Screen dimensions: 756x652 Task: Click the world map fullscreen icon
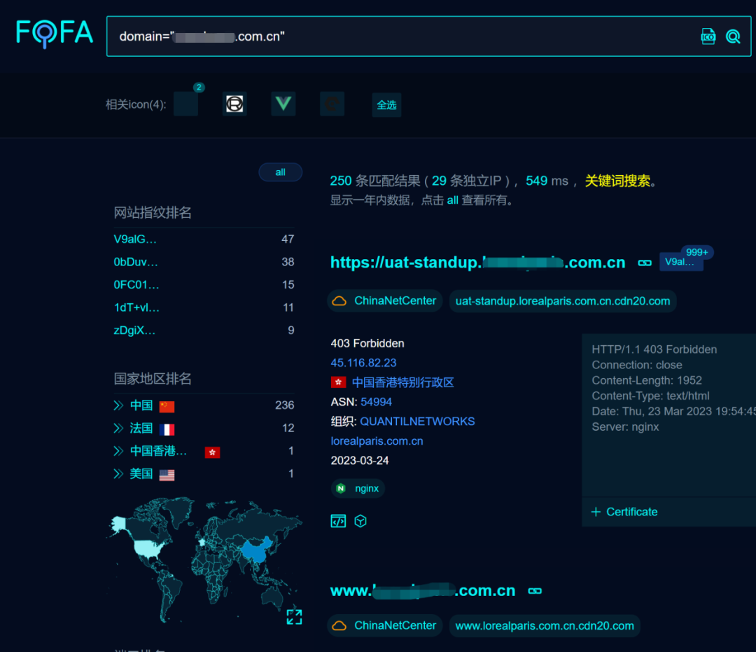294,617
